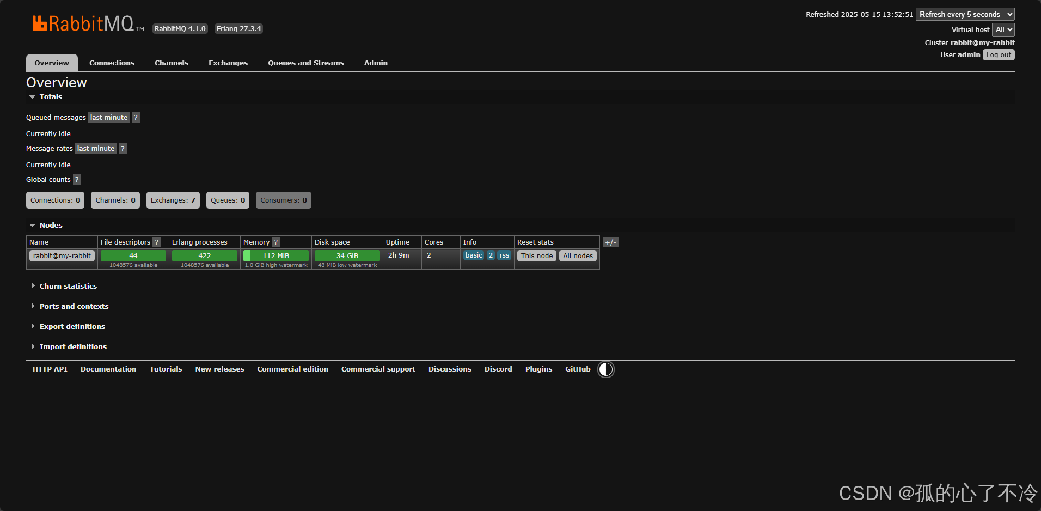Open Discussions footer link

tap(450, 369)
